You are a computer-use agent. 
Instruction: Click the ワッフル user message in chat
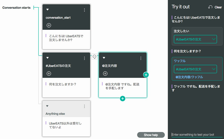180,61
